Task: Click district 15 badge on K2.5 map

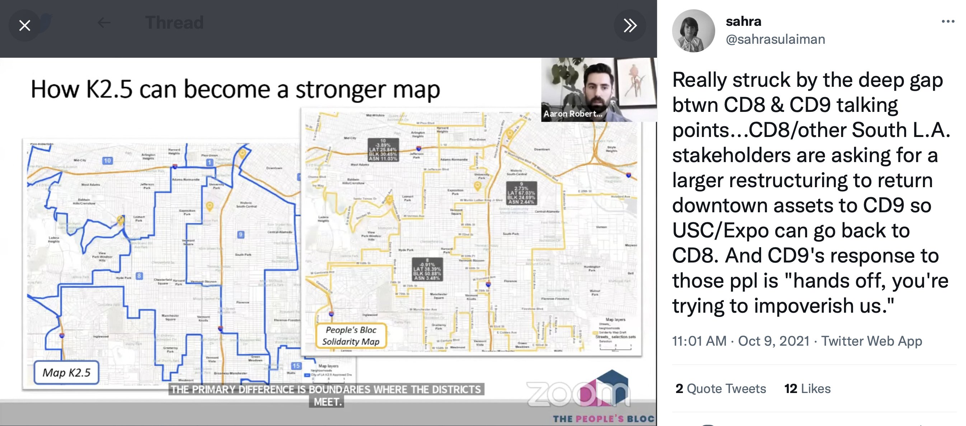Action: 296,365
